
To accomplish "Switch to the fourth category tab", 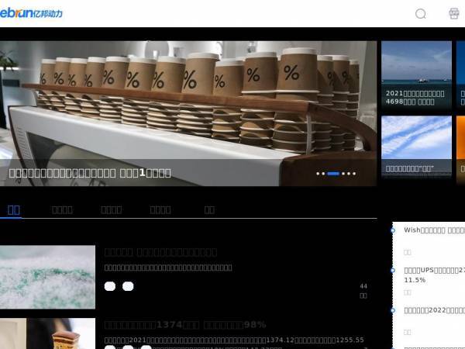I will pyautogui.click(x=160, y=210).
